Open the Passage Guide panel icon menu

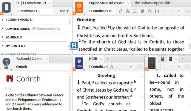6,7
